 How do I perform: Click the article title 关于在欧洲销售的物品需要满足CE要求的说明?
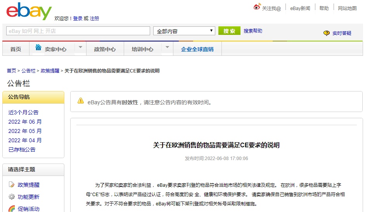click(216, 145)
